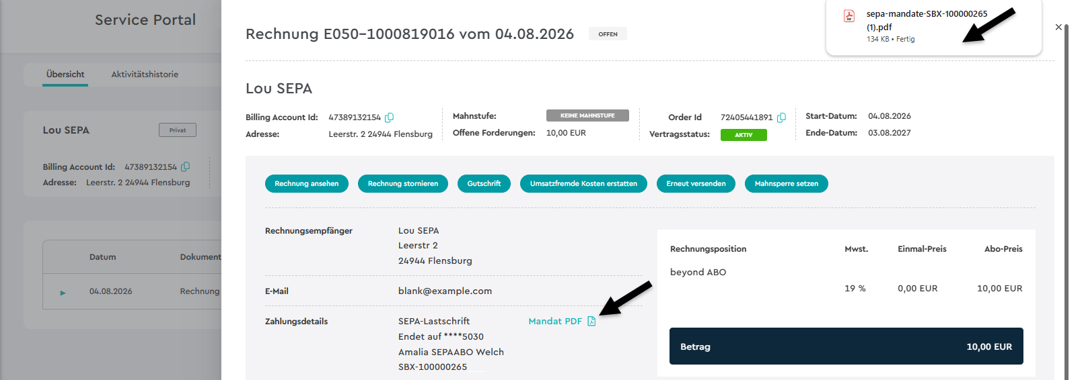Click the Rechnung ansehen button
1084x380 pixels.
point(307,184)
